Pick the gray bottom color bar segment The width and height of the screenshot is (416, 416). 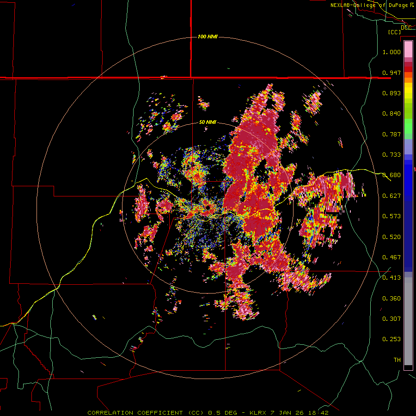(408, 321)
